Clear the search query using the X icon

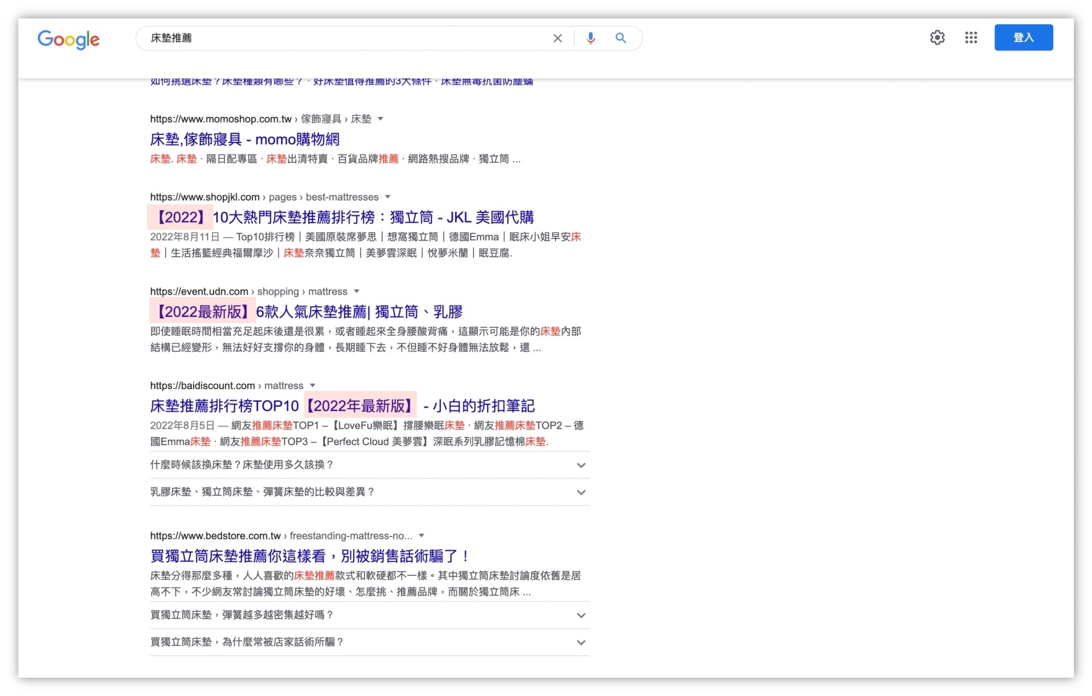tap(557, 38)
